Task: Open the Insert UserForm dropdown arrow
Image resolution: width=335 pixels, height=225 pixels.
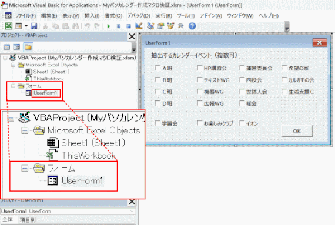Action: click(x=26, y=26)
